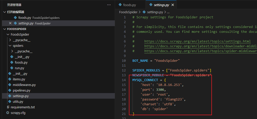Screen dimensions: 257x119
Task: Close the settings.py editor tab
Action: click(x=173, y=5)
